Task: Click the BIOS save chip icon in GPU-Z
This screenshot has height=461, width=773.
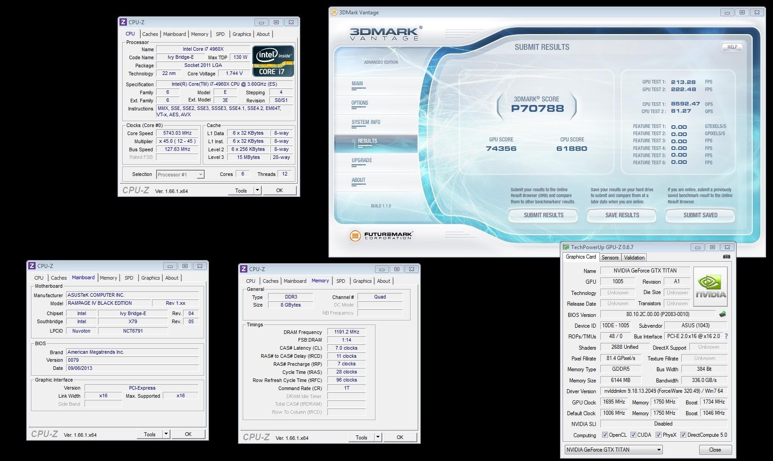Action: click(x=723, y=314)
